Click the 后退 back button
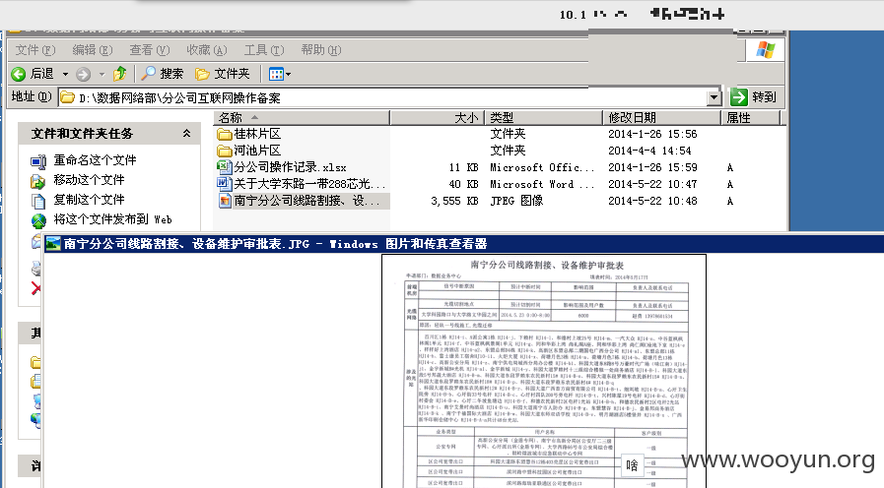This screenshot has width=884, height=488. [x=33, y=74]
